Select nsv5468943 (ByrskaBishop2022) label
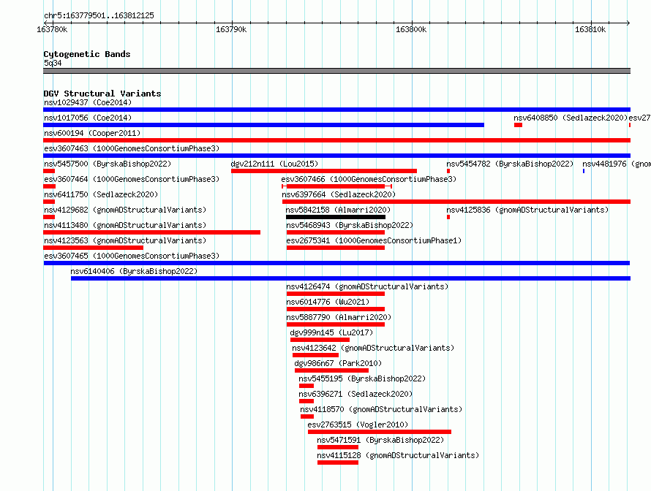 pyautogui.click(x=350, y=225)
